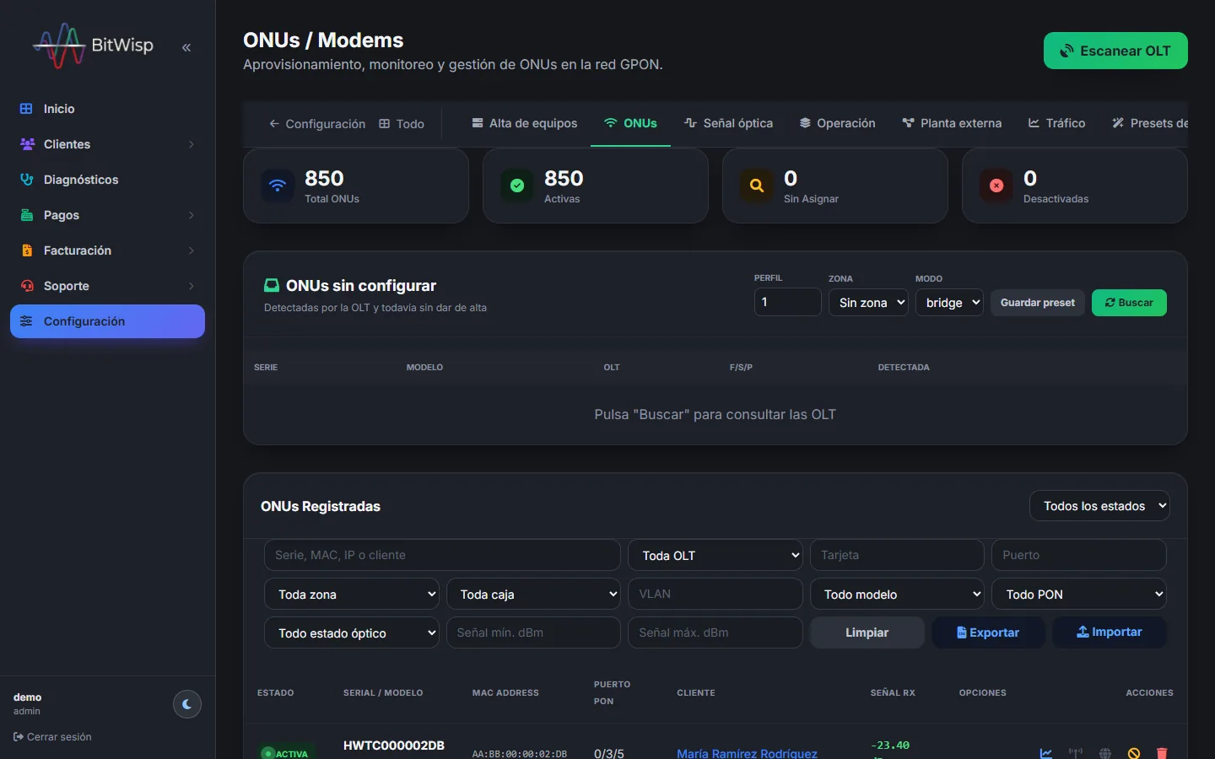1215x759 pixels.
Task: Click the green Activas check icon
Action: 517,186
